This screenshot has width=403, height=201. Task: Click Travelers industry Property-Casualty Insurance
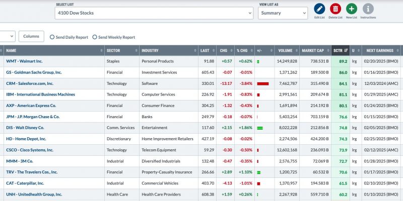point(167,172)
